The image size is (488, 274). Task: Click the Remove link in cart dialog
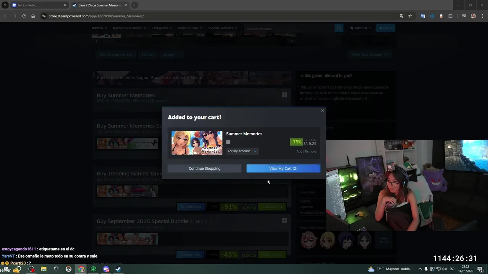pos(311,151)
